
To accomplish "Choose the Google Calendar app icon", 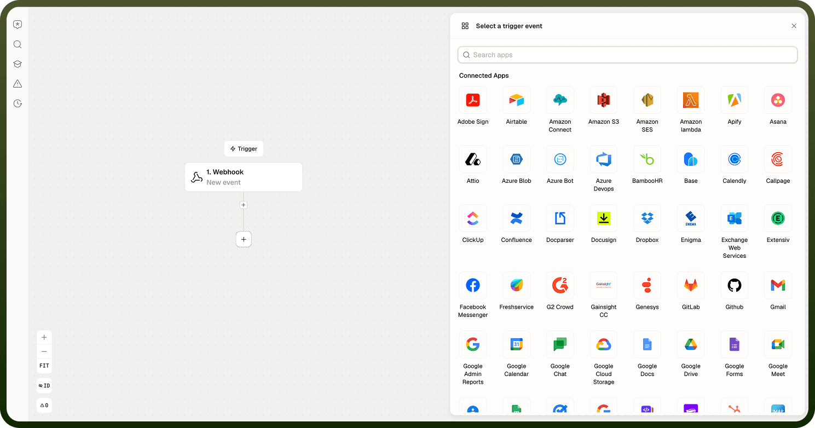I will coord(516,344).
